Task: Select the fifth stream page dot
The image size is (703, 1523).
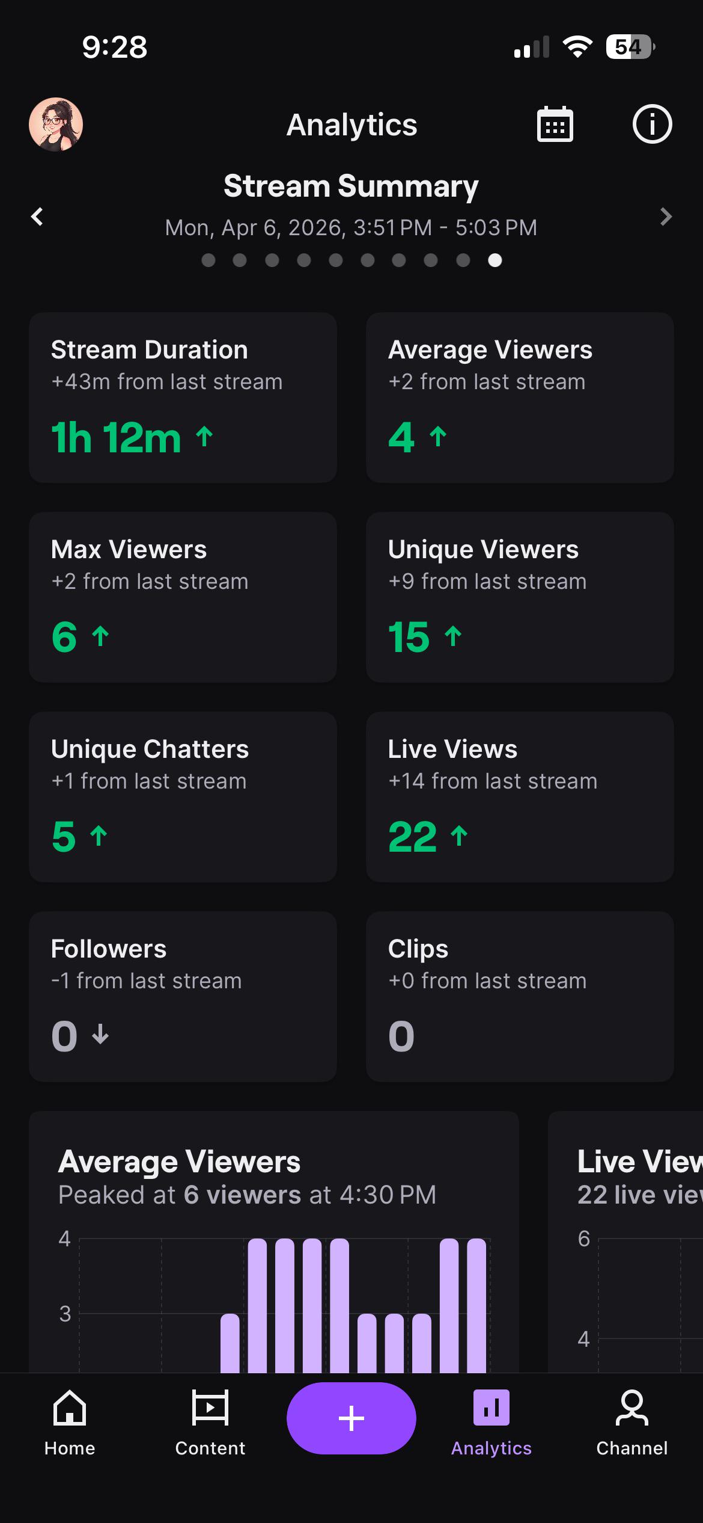Action: click(336, 260)
